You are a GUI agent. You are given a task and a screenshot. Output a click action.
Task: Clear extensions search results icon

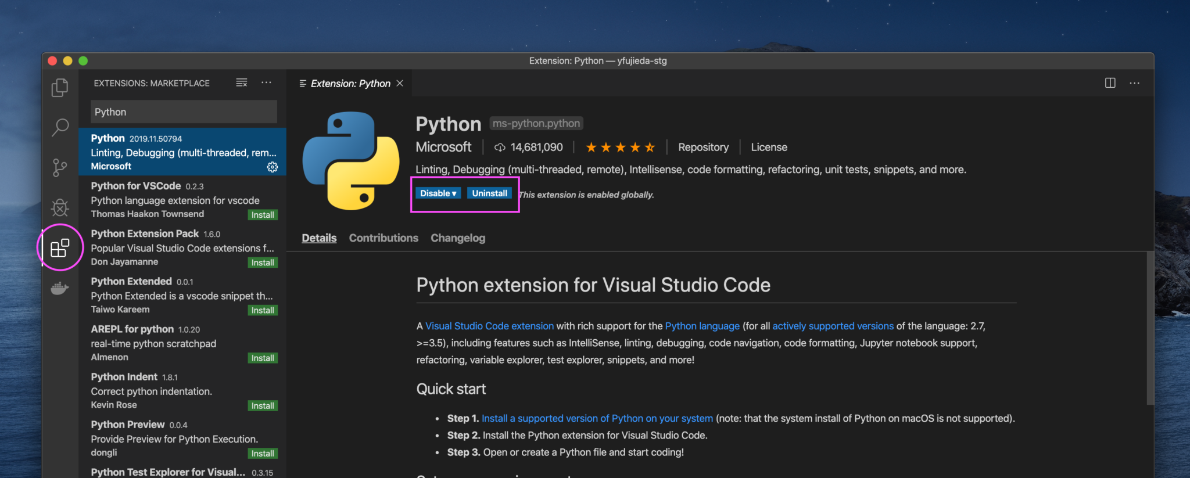[242, 83]
